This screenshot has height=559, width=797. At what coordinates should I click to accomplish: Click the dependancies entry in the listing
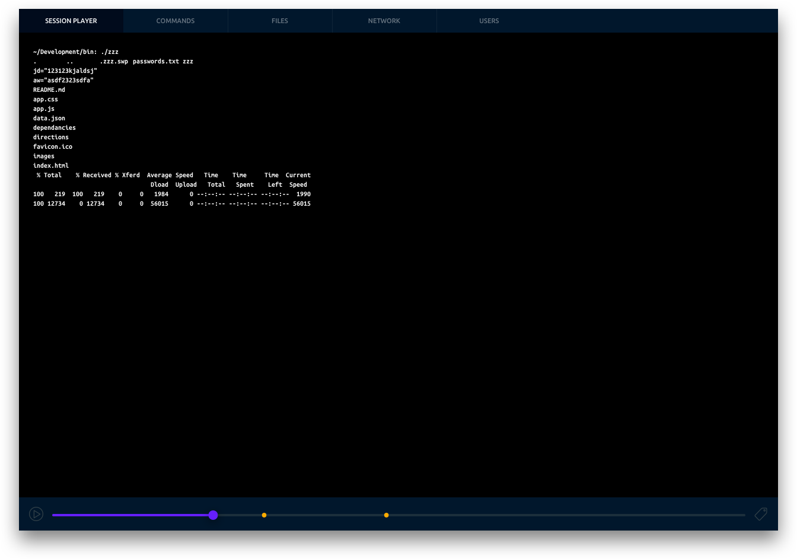[x=55, y=128]
